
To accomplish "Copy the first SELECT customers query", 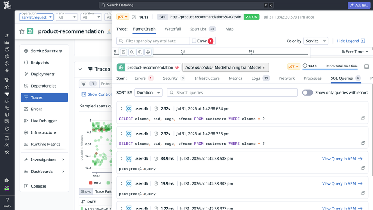I will pos(363,119).
